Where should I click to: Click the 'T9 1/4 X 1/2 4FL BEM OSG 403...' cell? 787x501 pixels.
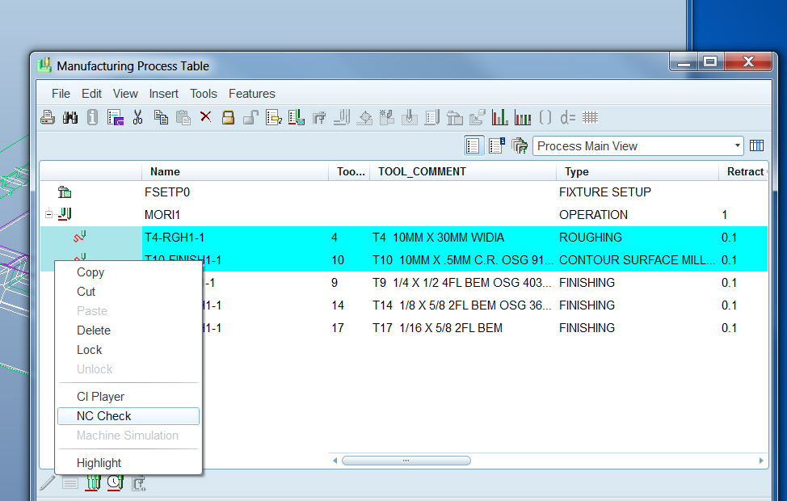[461, 283]
